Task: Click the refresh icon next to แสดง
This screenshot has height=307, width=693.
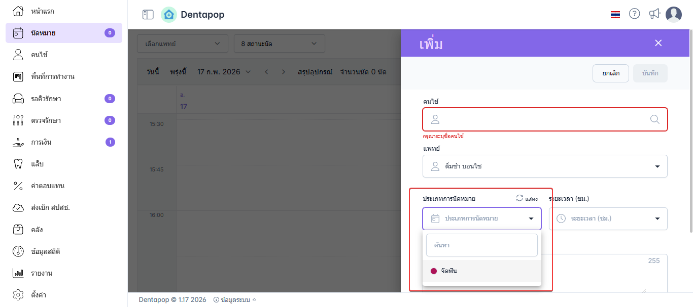Action: [519, 198]
